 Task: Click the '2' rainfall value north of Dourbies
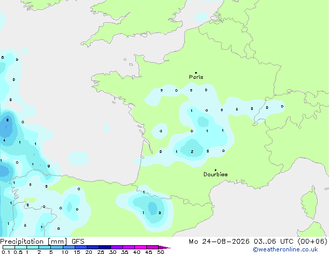pyautogui.click(x=192, y=151)
